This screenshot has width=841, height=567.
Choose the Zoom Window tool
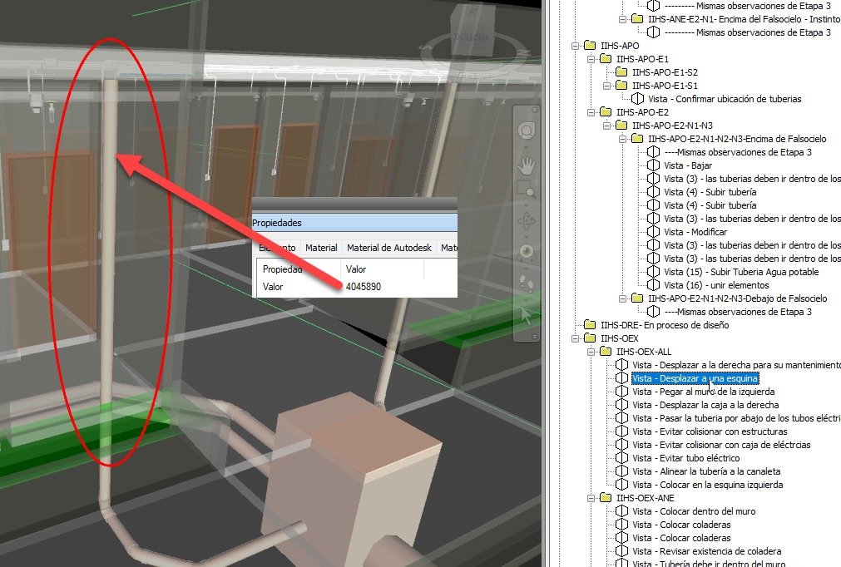(525, 190)
